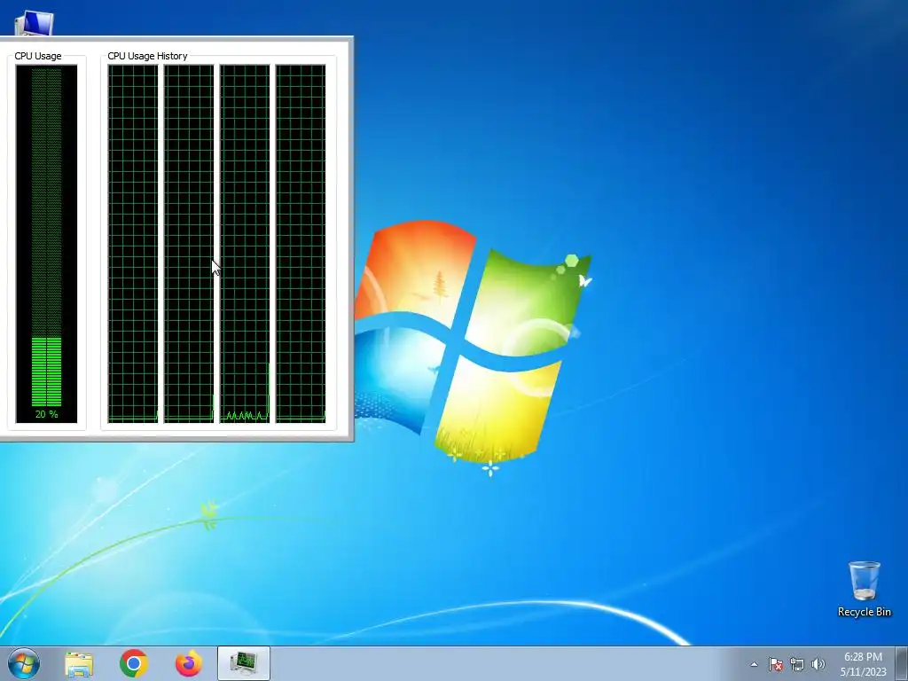Click the first CPU Usage History graph
Screen dimensions: 908x681
tap(133, 244)
